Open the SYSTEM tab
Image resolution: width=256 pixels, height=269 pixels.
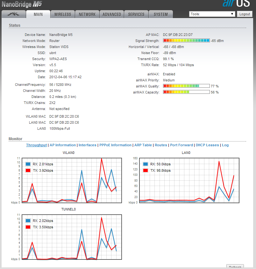pos(160,14)
